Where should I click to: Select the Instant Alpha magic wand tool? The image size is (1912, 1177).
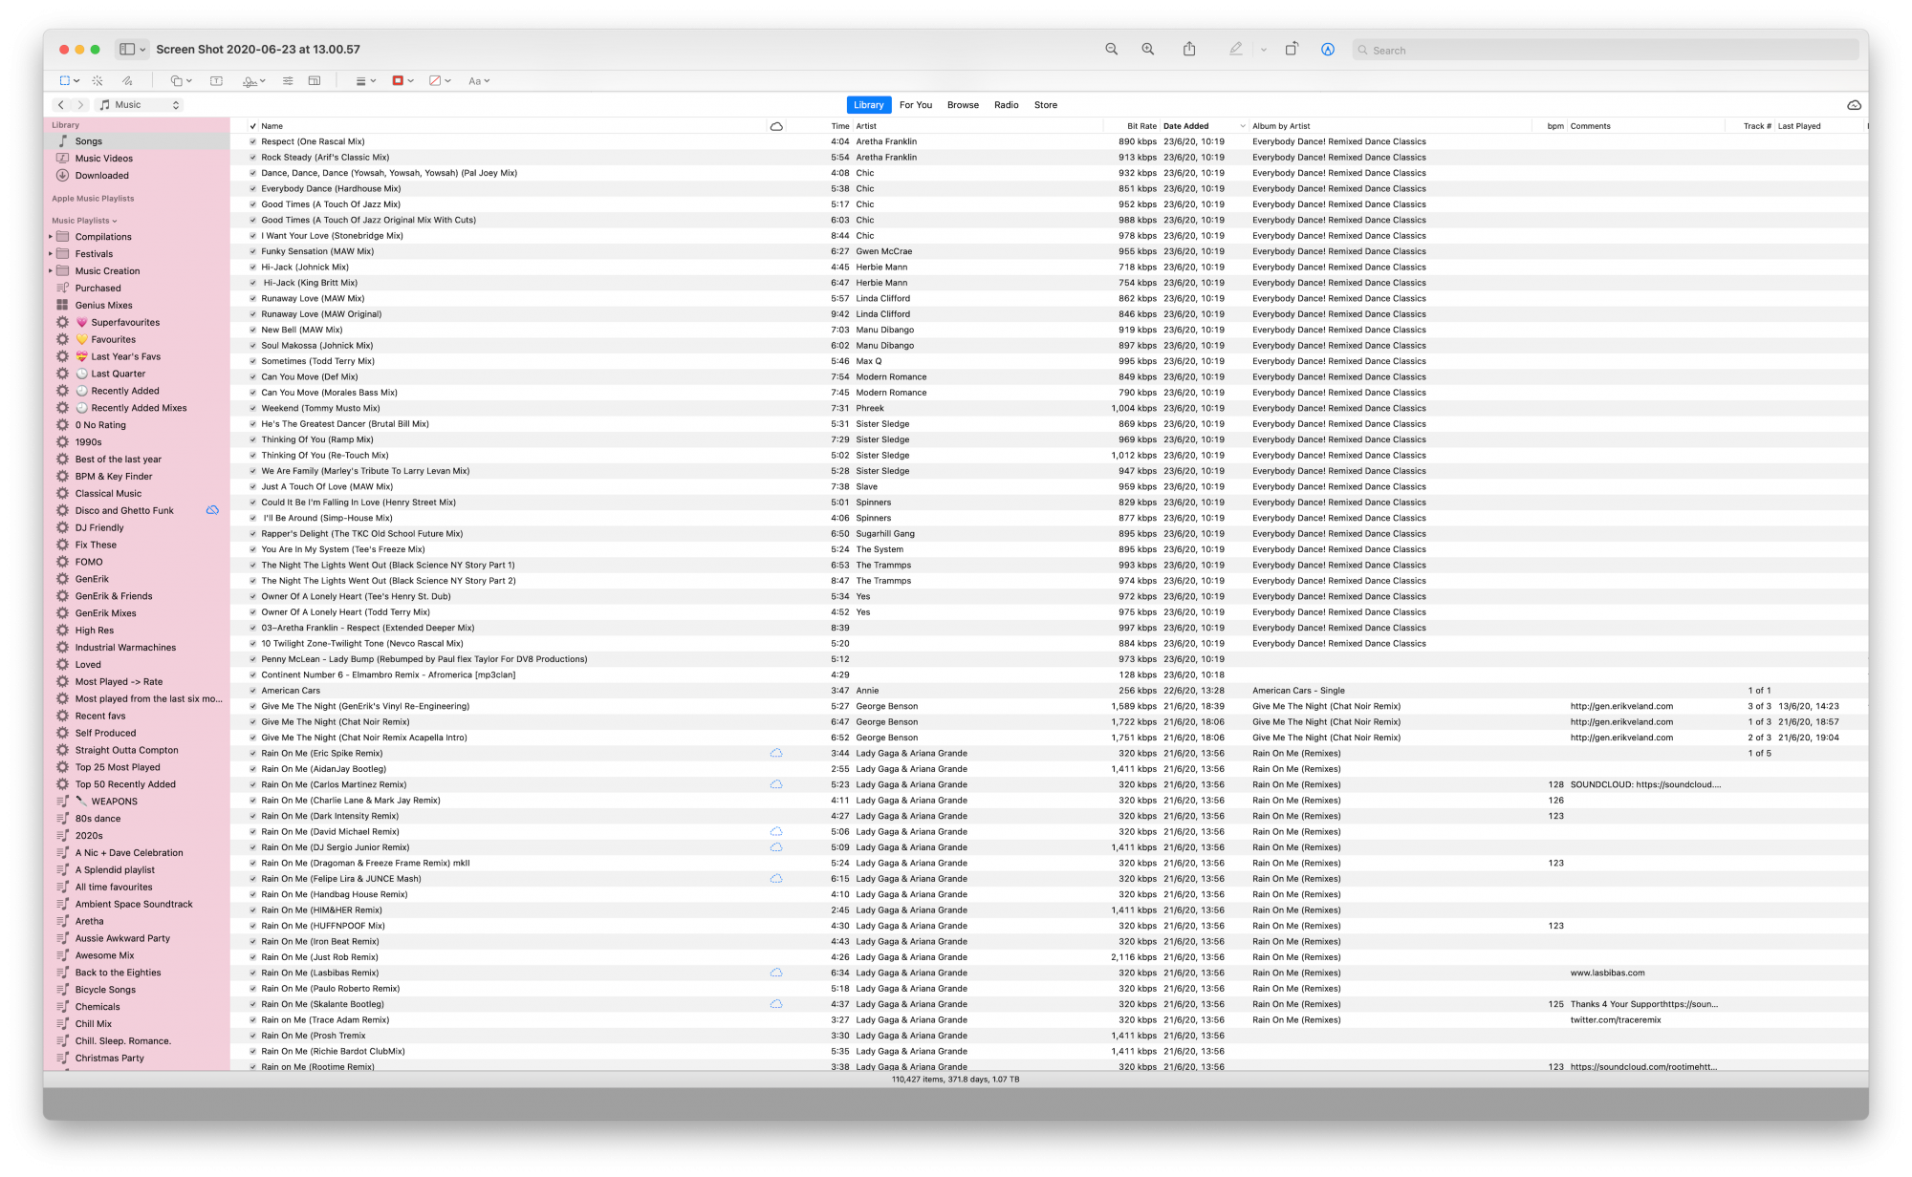click(97, 81)
